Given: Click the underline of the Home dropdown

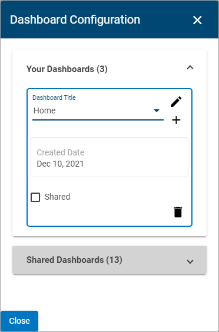Looking at the screenshot, I should (98, 120).
